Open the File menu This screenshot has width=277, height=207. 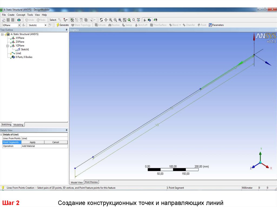click(x=4, y=15)
